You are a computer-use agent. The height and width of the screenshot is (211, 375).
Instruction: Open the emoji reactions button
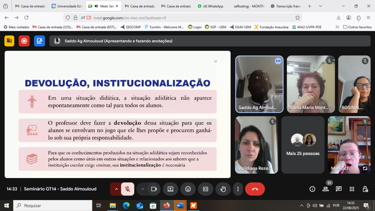[188, 189]
